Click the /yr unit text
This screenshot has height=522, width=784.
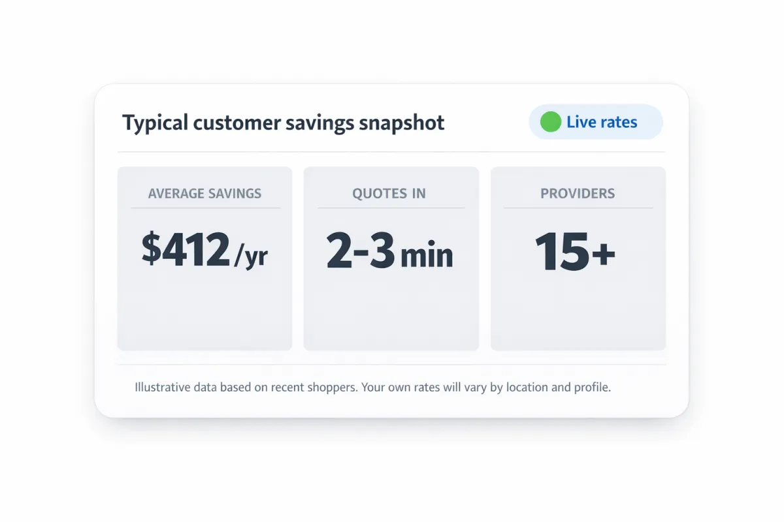pyautogui.click(x=250, y=255)
